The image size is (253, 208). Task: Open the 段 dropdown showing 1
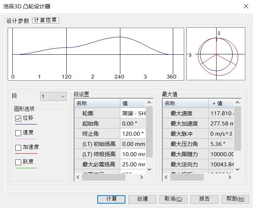[x=54, y=96]
